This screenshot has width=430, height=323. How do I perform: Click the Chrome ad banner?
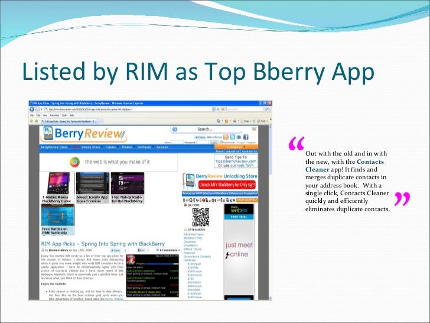[x=109, y=162]
